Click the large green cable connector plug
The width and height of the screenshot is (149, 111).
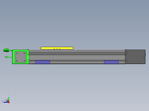pos(6,50)
